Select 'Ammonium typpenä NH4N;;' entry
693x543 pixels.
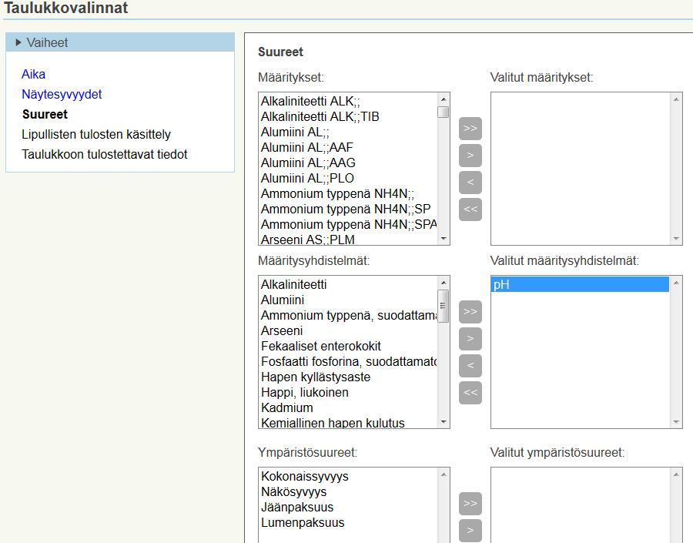point(348,193)
